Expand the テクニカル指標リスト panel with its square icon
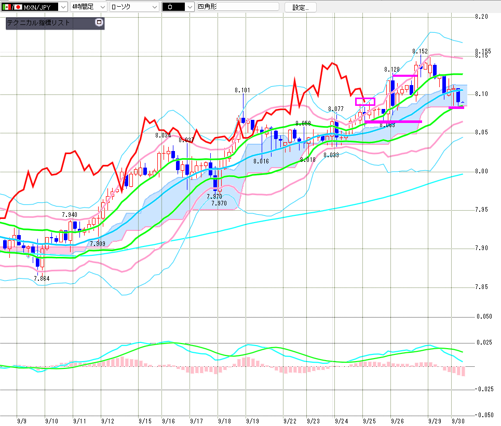501x426 pixels. (x=100, y=23)
